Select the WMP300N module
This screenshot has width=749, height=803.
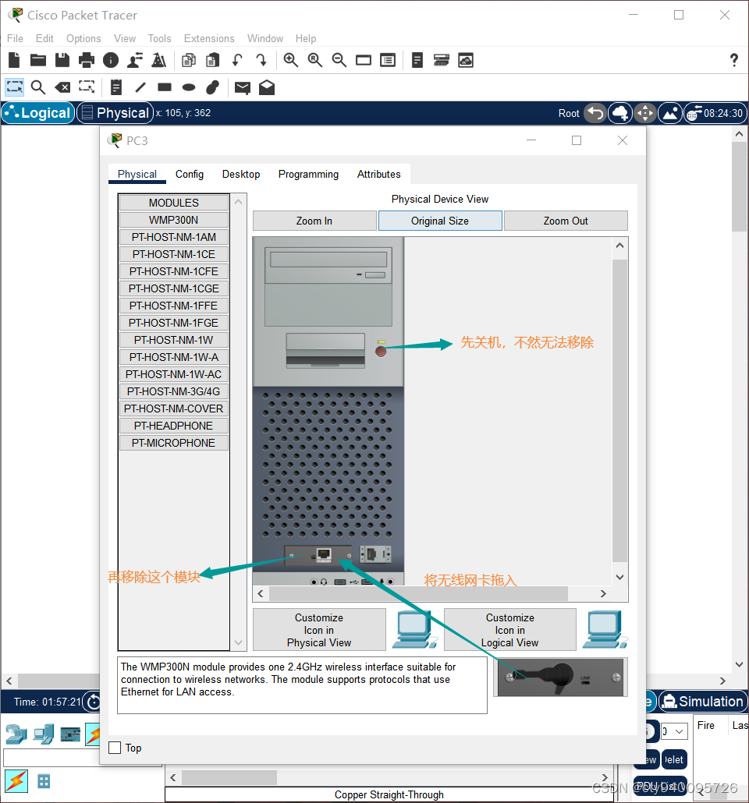point(173,220)
